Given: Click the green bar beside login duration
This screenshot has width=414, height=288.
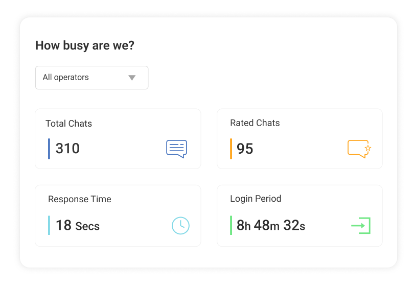Looking at the screenshot, I should [231, 225].
